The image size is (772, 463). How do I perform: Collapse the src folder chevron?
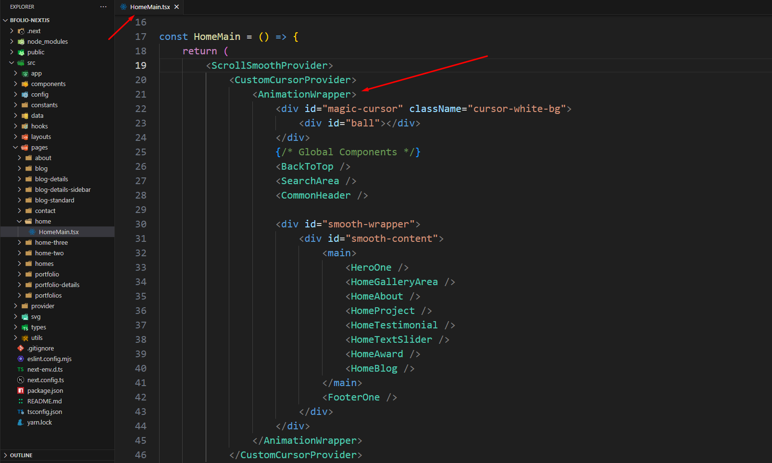point(12,63)
